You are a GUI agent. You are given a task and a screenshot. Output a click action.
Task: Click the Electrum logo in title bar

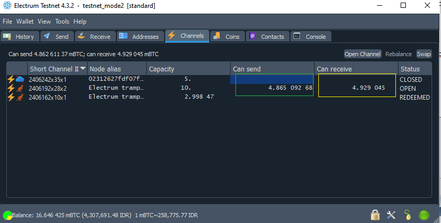click(7, 5)
